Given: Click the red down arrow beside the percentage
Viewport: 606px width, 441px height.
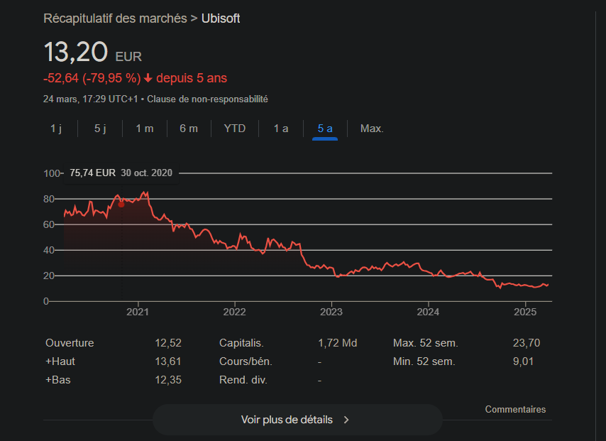Looking at the screenshot, I should (x=148, y=78).
